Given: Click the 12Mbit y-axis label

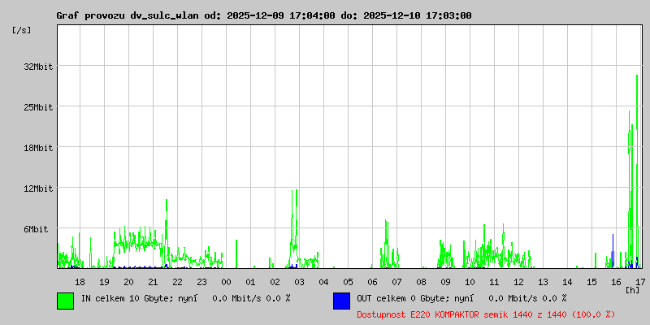Looking at the screenshot, I should click(x=37, y=188).
